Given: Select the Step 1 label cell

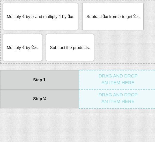Looking at the screenshot, I should point(40,80).
